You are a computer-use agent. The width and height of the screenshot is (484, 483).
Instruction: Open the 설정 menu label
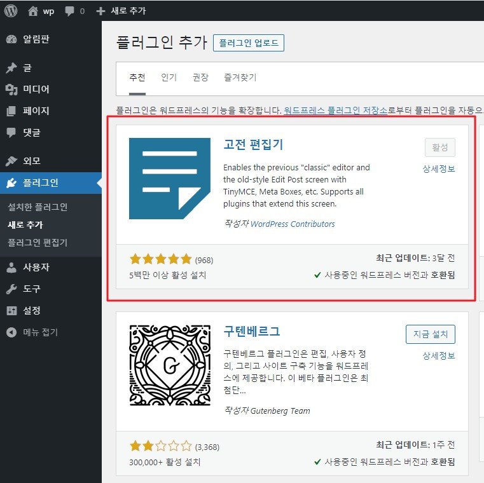pos(32,310)
